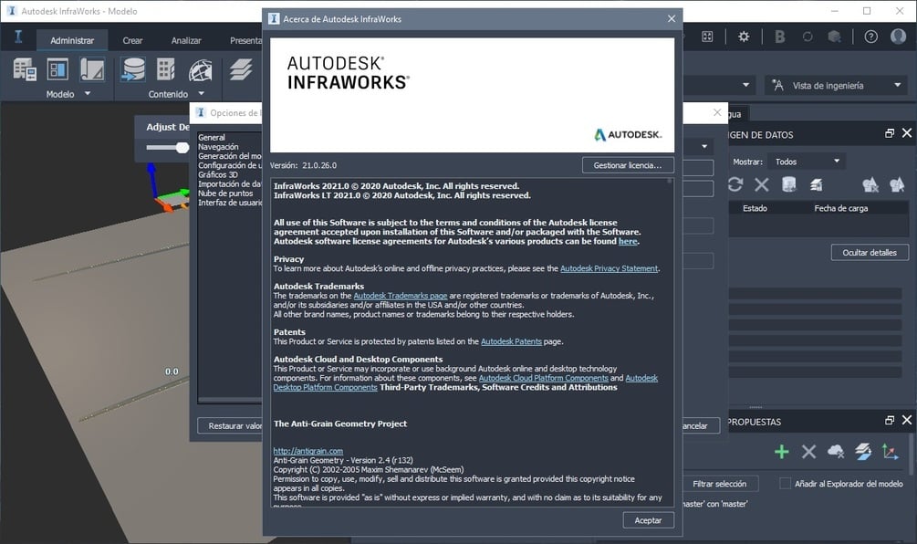Undock the Propuestas panel
Image resolution: width=917 pixels, height=544 pixels.
click(890, 420)
